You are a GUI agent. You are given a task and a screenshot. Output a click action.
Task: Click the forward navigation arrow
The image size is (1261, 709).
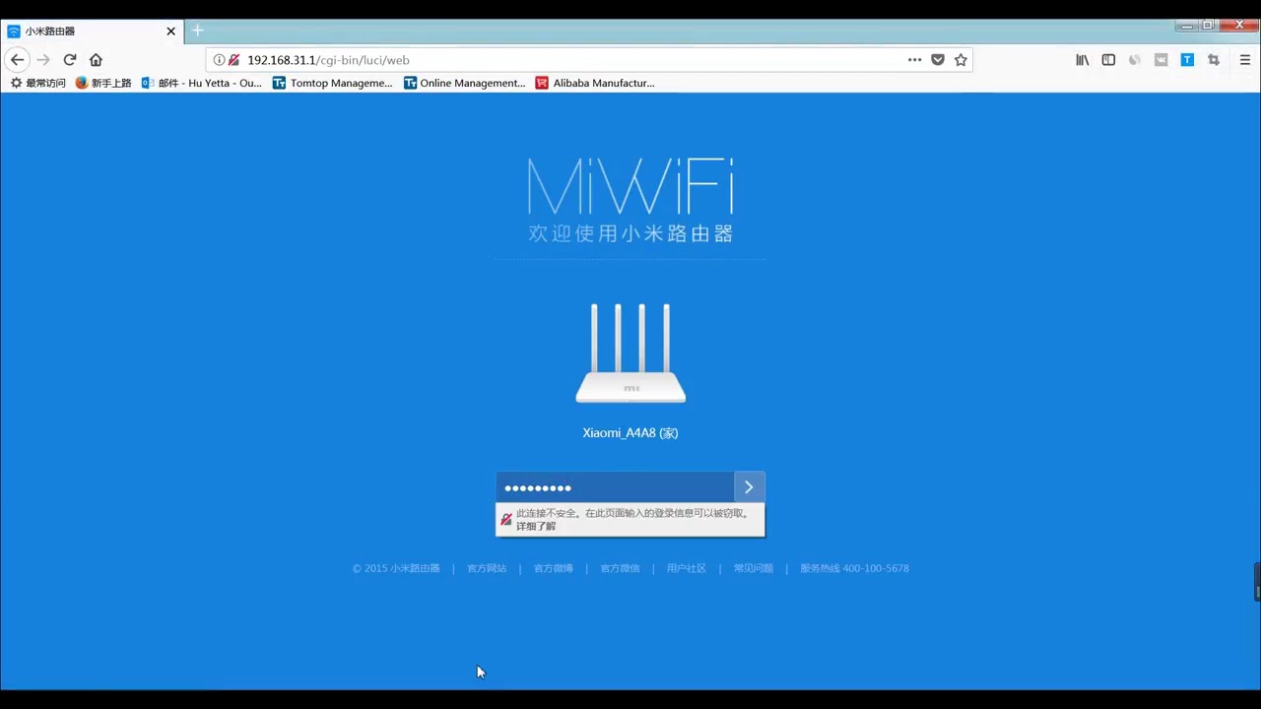43,60
